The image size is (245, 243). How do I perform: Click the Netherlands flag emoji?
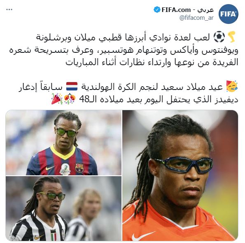(72, 86)
